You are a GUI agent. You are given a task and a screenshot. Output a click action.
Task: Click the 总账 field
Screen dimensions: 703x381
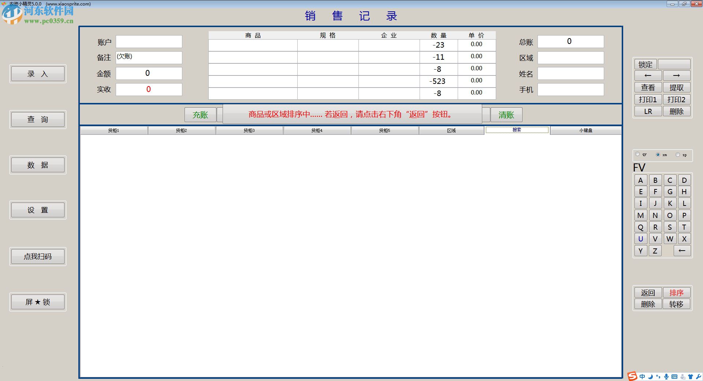570,41
